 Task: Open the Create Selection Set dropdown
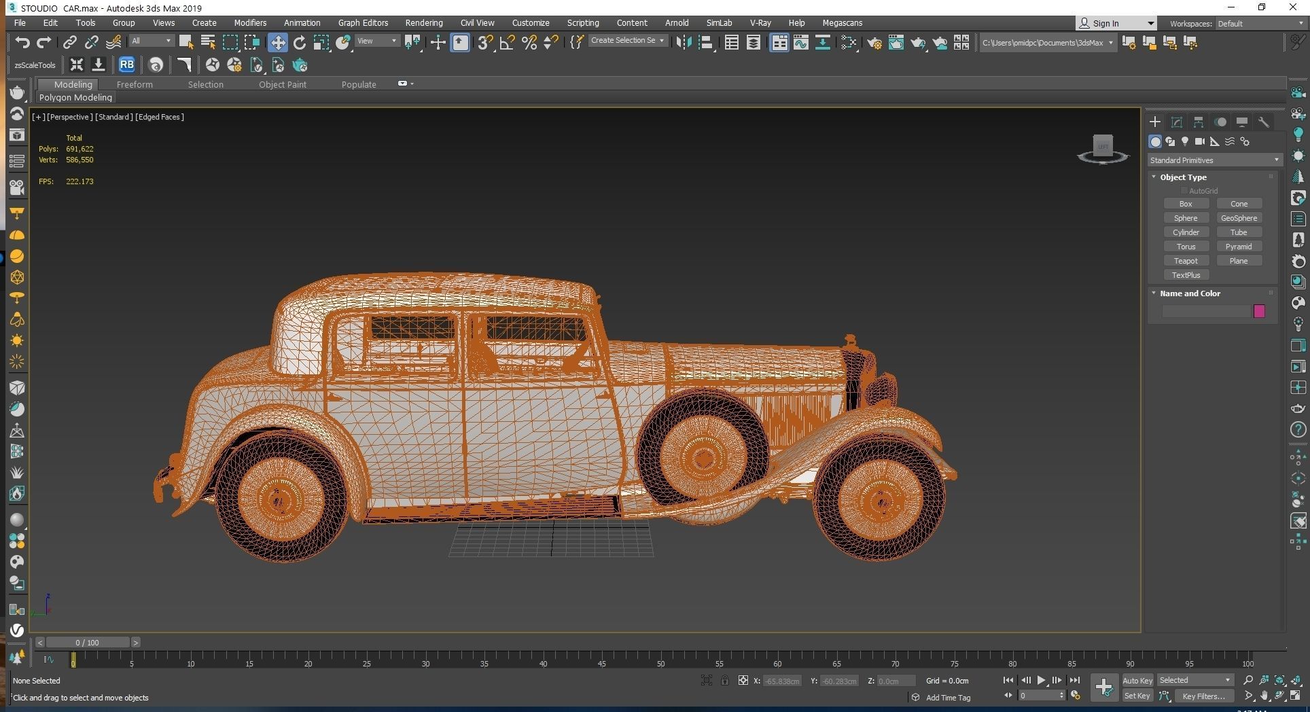pos(627,41)
